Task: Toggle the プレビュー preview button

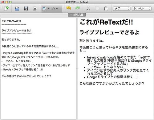Action: tap(52, 9)
